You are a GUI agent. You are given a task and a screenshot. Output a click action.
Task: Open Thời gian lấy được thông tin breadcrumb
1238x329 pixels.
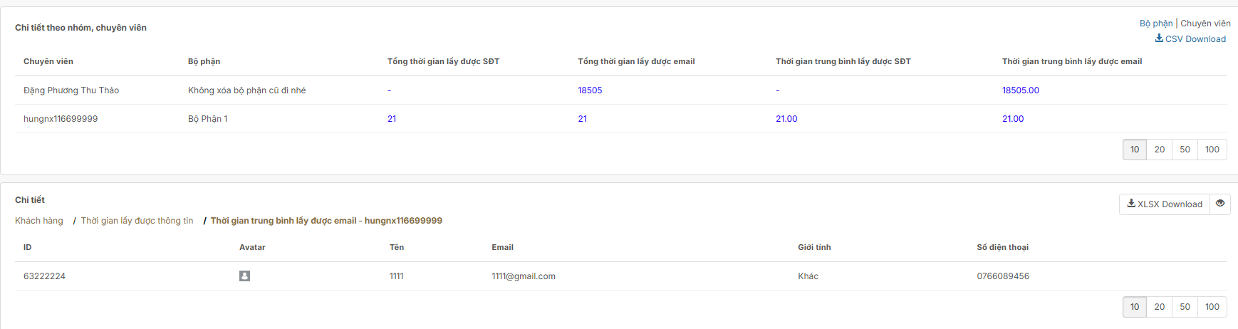click(137, 221)
